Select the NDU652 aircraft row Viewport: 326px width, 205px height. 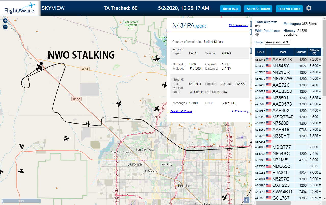[x=288, y=166]
